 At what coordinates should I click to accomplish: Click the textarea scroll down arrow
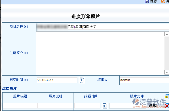tap(167, 72)
